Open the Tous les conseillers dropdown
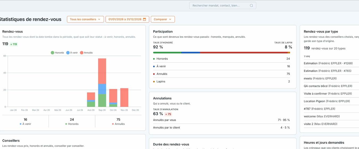The image size is (359, 149). pos(85,19)
